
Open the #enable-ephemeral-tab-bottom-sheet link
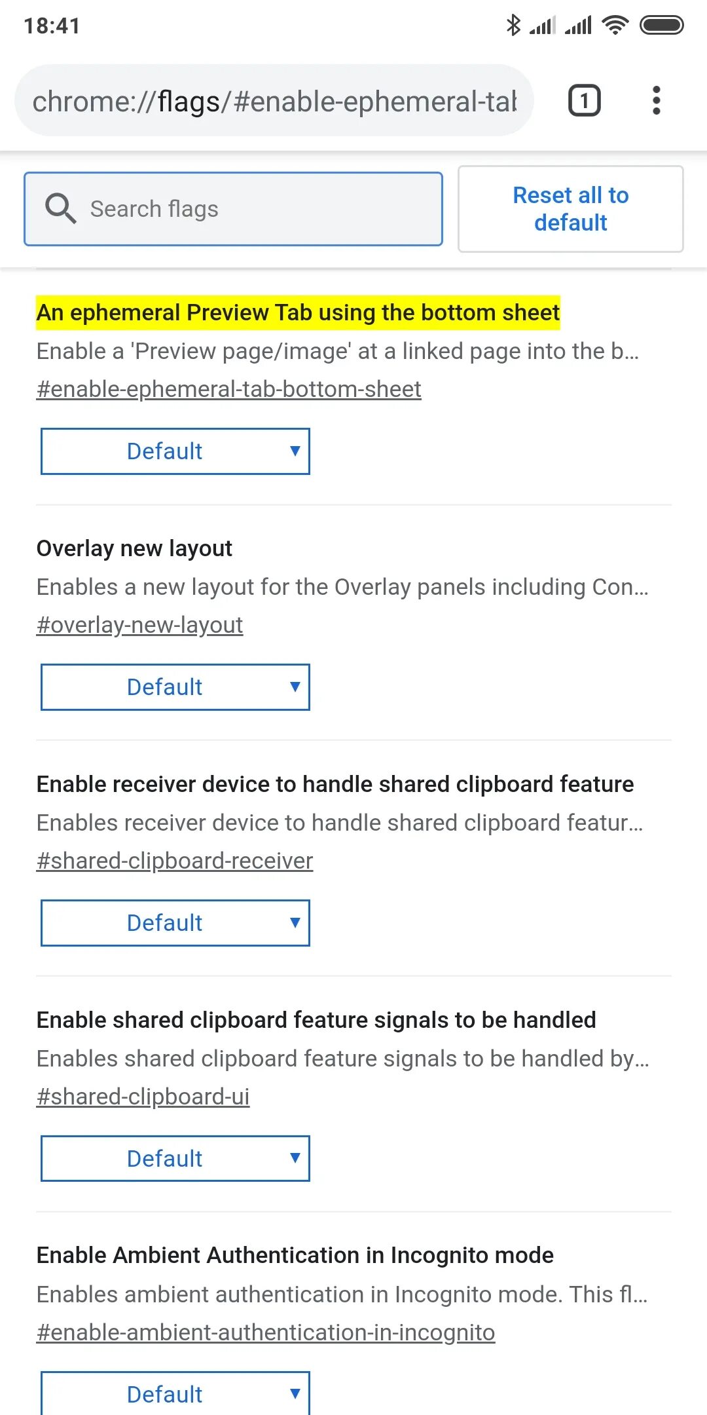point(228,389)
